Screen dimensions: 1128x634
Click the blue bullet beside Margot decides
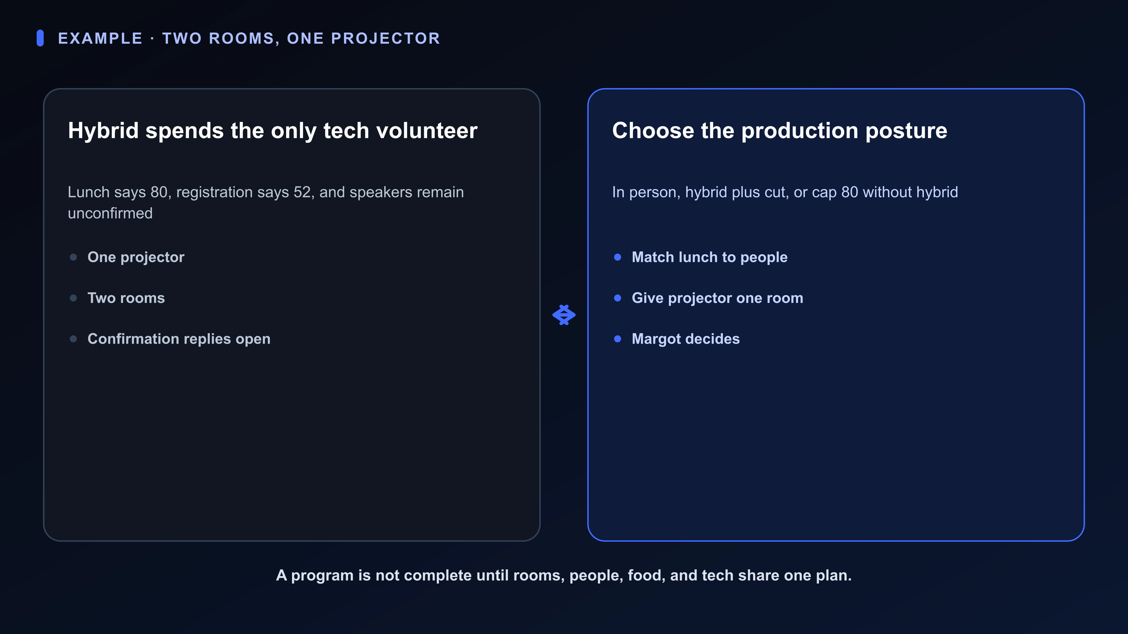click(x=617, y=339)
